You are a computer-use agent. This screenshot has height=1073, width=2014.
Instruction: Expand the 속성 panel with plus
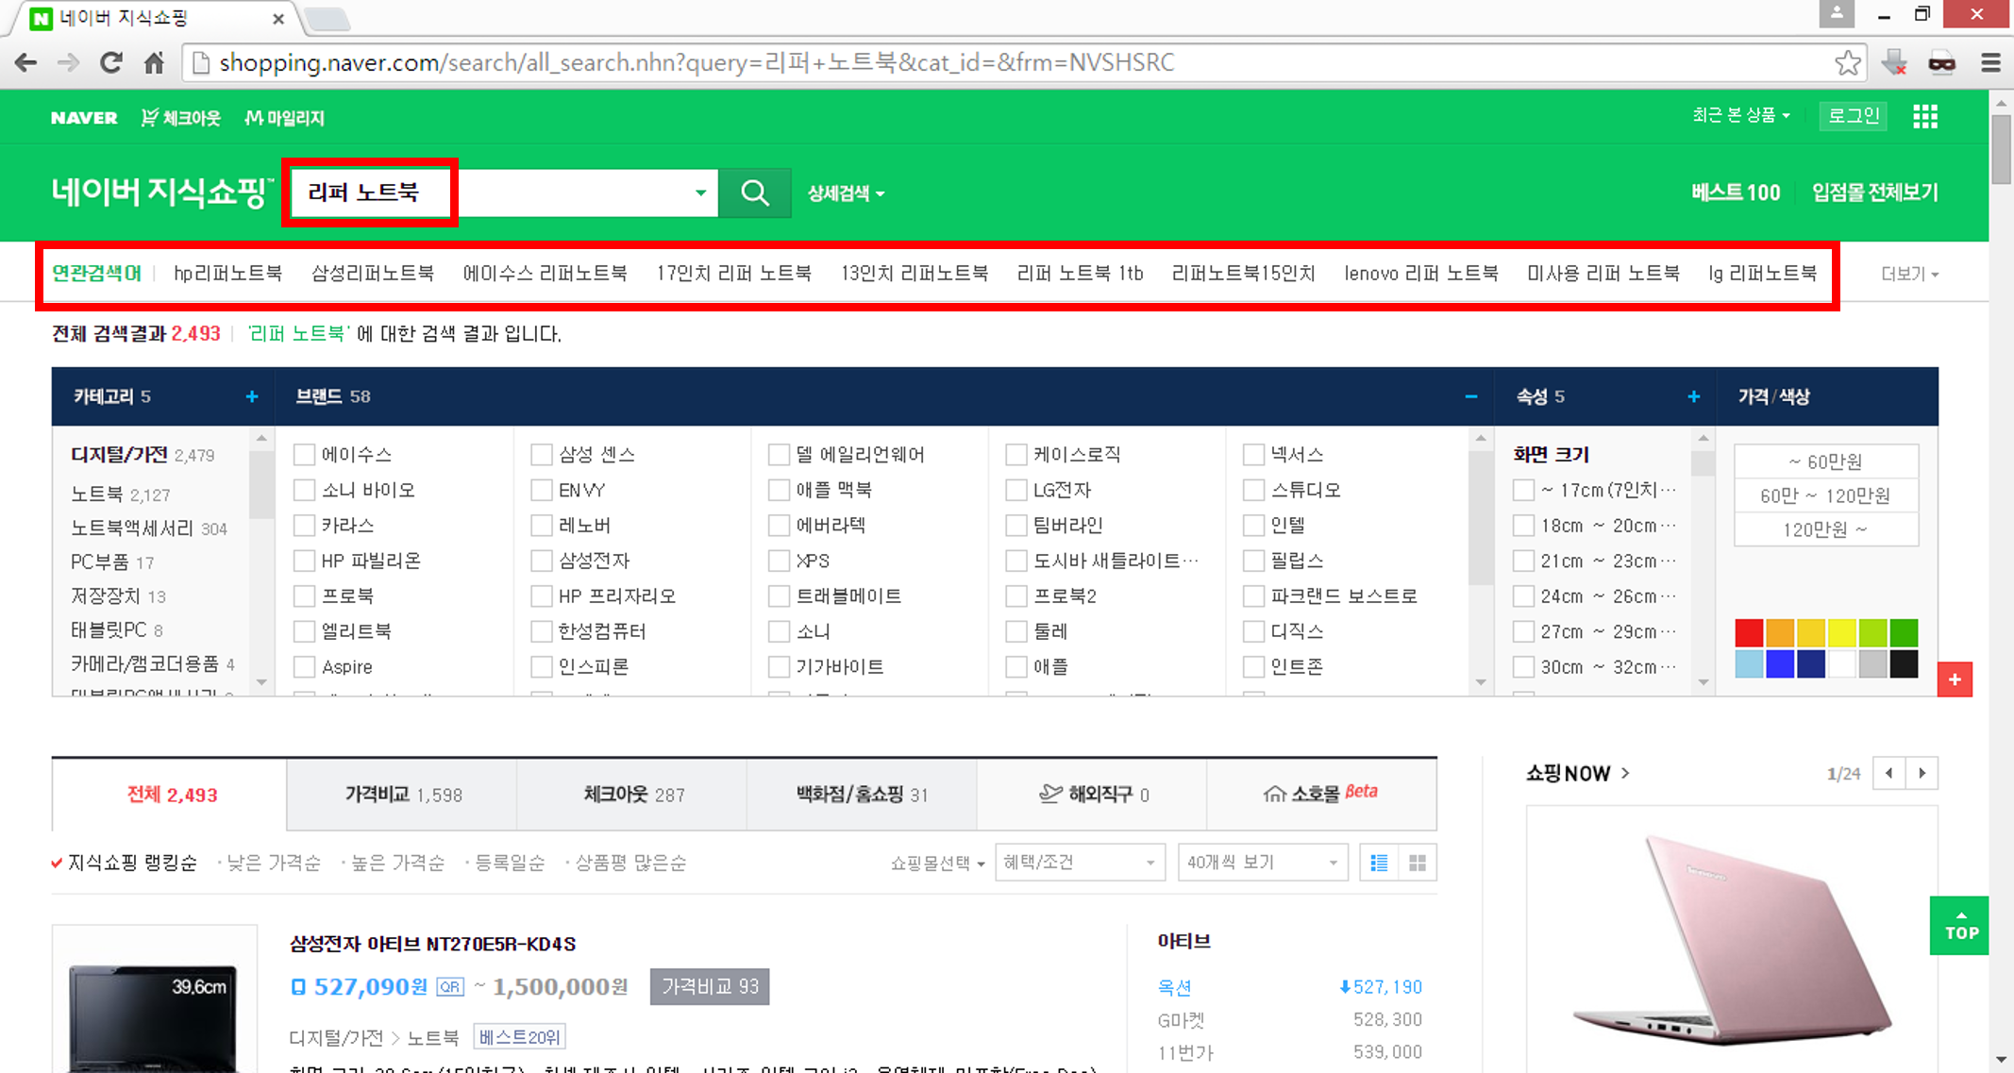1693,396
